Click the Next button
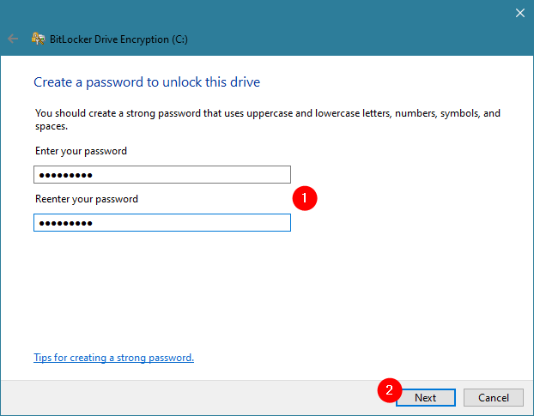Screen dimensions: 534x416 click(x=425, y=397)
